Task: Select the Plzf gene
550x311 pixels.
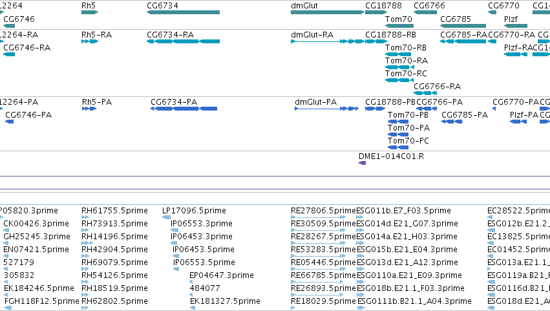Action: (516, 26)
